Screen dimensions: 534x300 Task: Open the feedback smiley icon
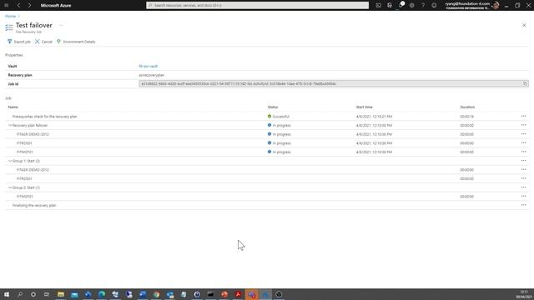click(x=434, y=6)
